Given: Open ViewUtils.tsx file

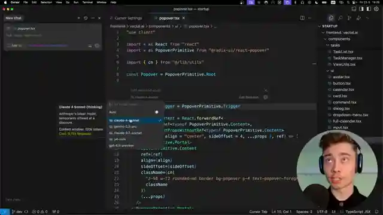Looking at the screenshot, I should click(344, 64).
